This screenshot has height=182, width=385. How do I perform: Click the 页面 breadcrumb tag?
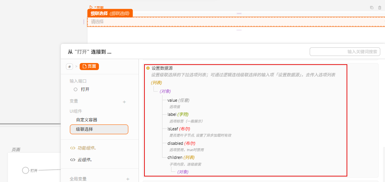[x=89, y=67]
